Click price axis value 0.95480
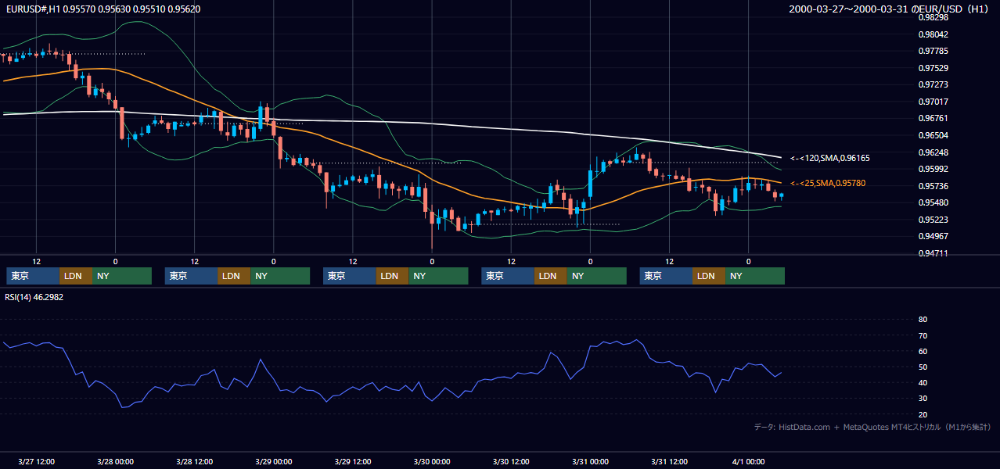 (x=933, y=202)
